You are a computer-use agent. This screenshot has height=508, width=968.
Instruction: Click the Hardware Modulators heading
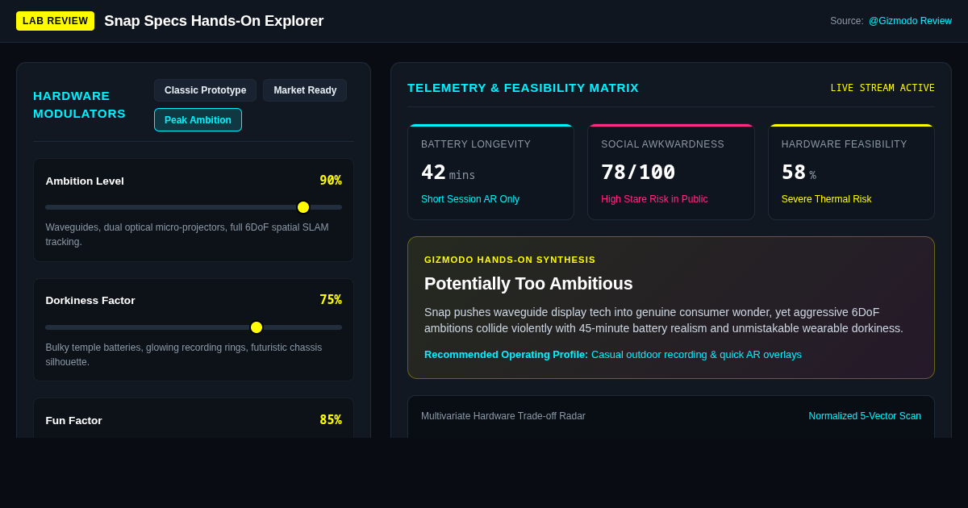[79, 105]
